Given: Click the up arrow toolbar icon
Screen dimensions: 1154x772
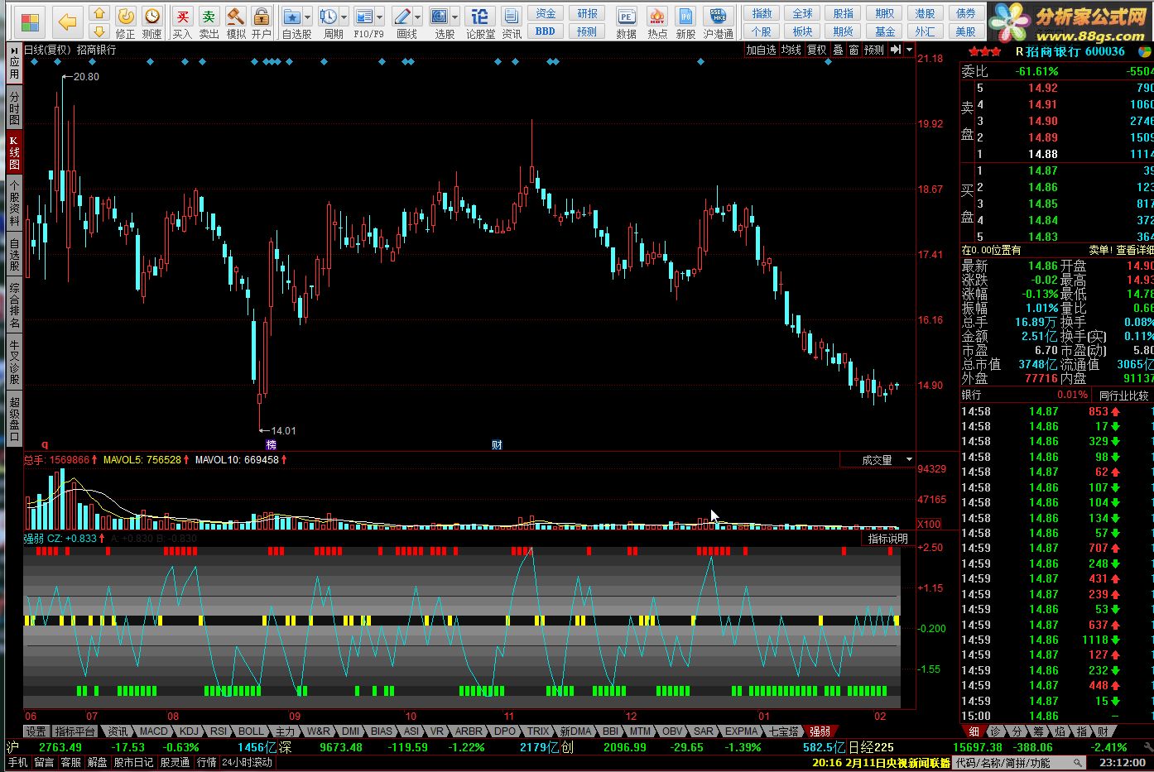Looking at the screenshot, I should coord(99,13).
